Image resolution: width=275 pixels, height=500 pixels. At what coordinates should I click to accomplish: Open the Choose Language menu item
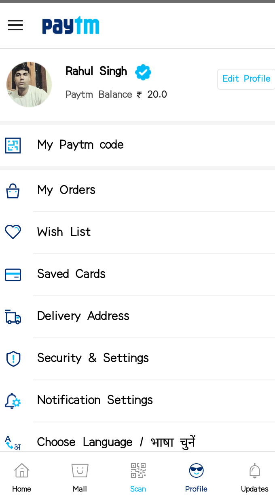(137, 442)
